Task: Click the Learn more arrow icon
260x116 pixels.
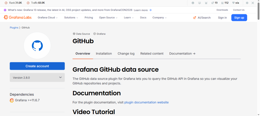Action: (150, 10)
